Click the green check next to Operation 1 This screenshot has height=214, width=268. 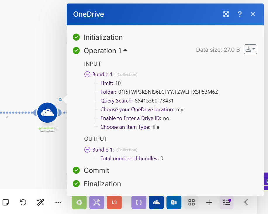pyautogui.click(x=76, y=51)
